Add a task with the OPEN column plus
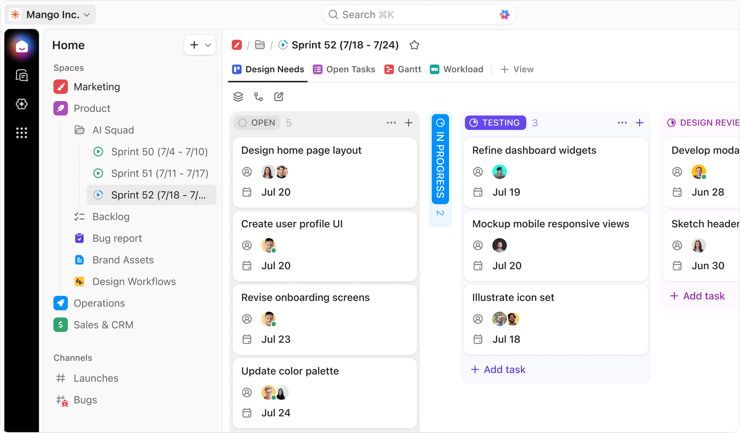 click(x=409, y=122)
